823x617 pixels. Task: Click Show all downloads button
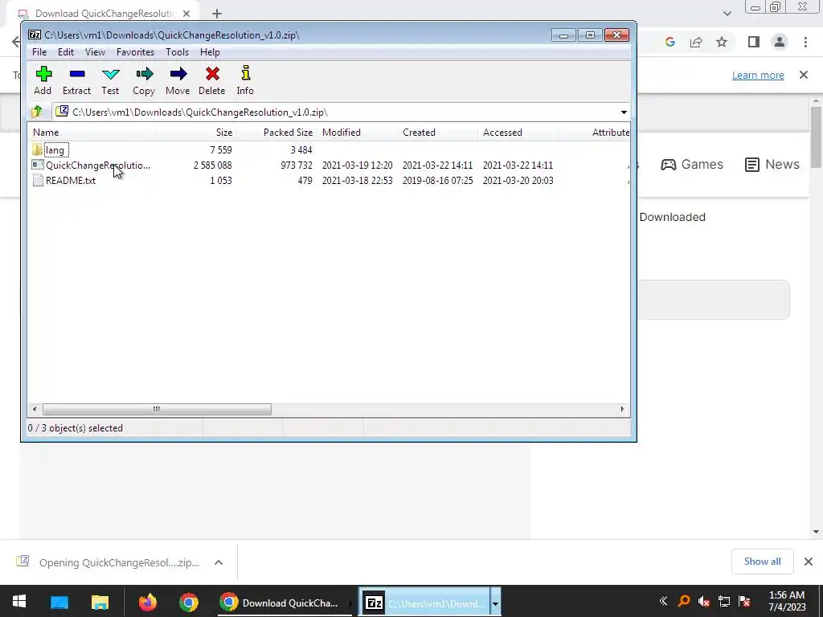click(762, 562)
